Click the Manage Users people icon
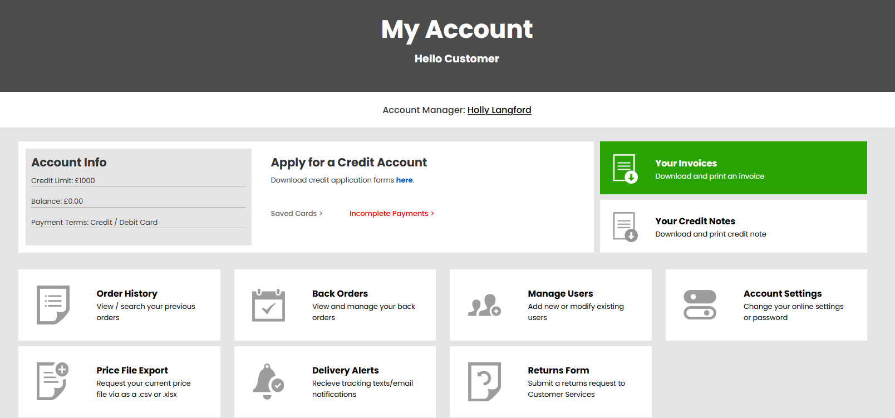Image resolution: width=895 pixels, height=418 pixels. [x=484, y=305]
